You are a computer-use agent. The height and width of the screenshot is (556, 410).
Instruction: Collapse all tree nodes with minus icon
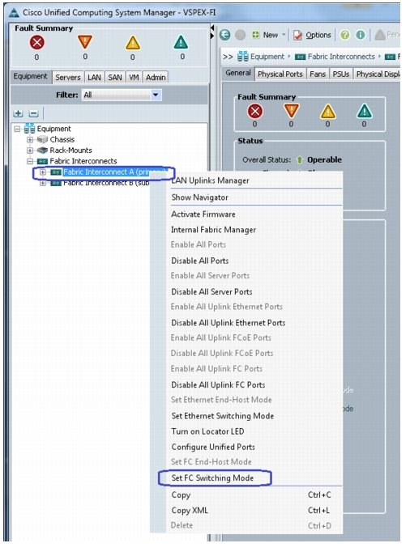(x=34, y=113)
